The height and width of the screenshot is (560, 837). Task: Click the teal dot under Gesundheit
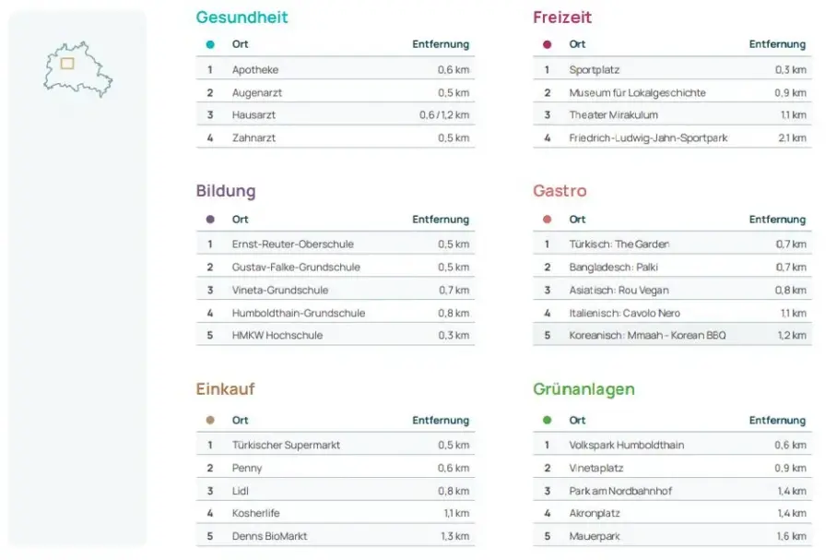(210, 44)
